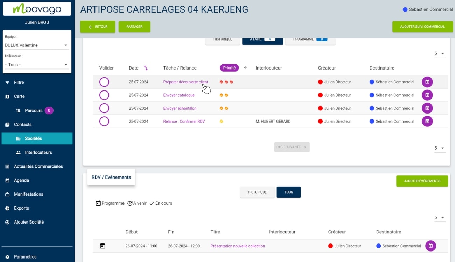Click PAGE SUIVANTE button
The image size is (455, 262).
(x=292, y=147)
